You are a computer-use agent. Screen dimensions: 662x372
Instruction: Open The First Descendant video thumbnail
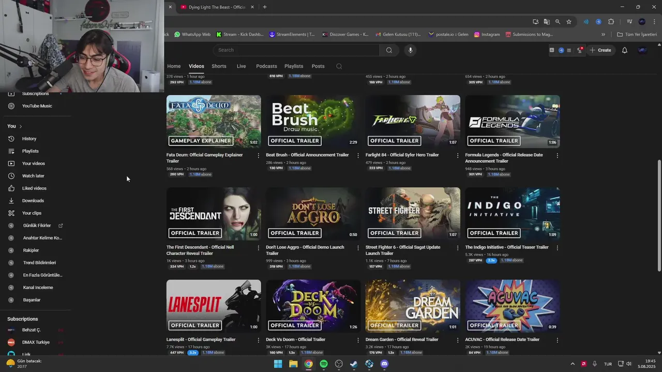coord(214,214)
